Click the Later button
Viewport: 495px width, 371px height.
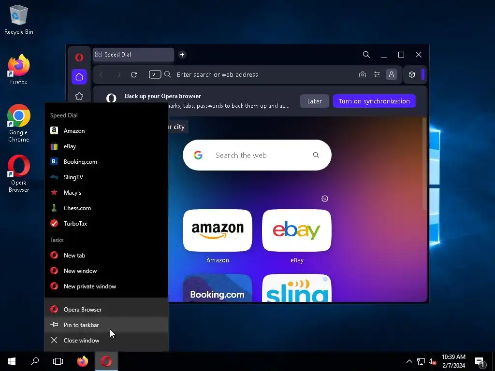[314, 101]
